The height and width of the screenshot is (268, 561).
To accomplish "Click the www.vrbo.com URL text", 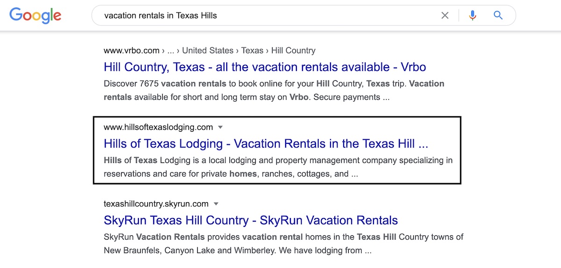I will (131, 50).
